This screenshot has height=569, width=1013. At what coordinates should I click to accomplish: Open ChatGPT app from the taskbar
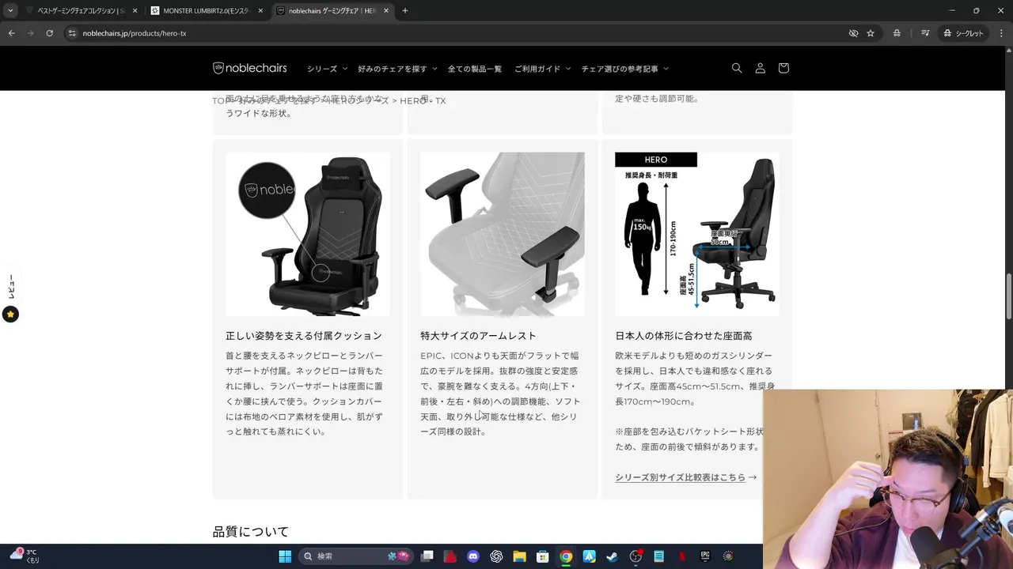tap(496, 556)
